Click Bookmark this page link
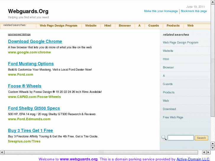 194,11
